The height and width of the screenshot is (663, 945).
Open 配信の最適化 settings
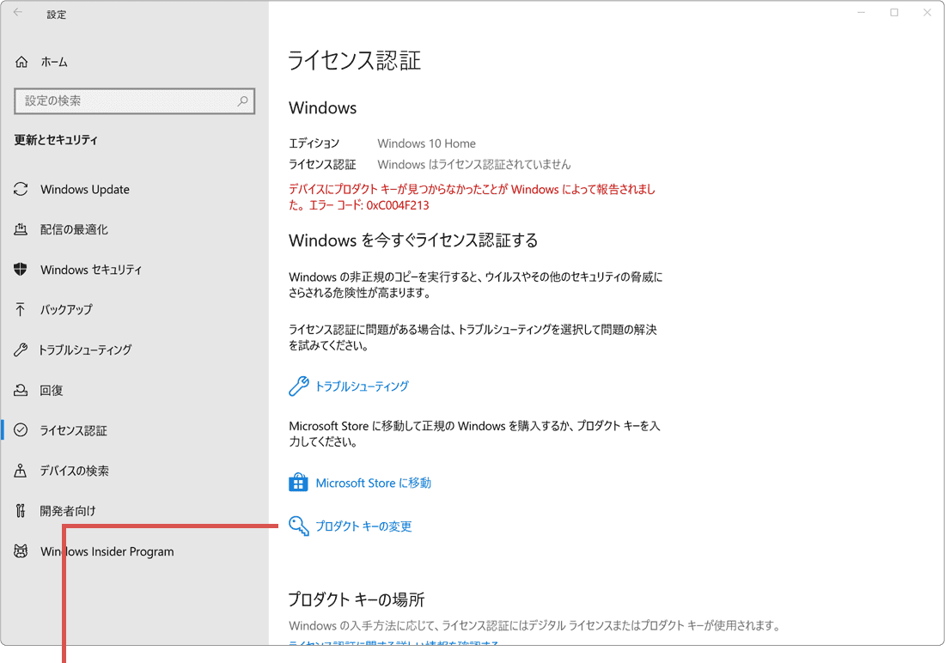point(76,229)
